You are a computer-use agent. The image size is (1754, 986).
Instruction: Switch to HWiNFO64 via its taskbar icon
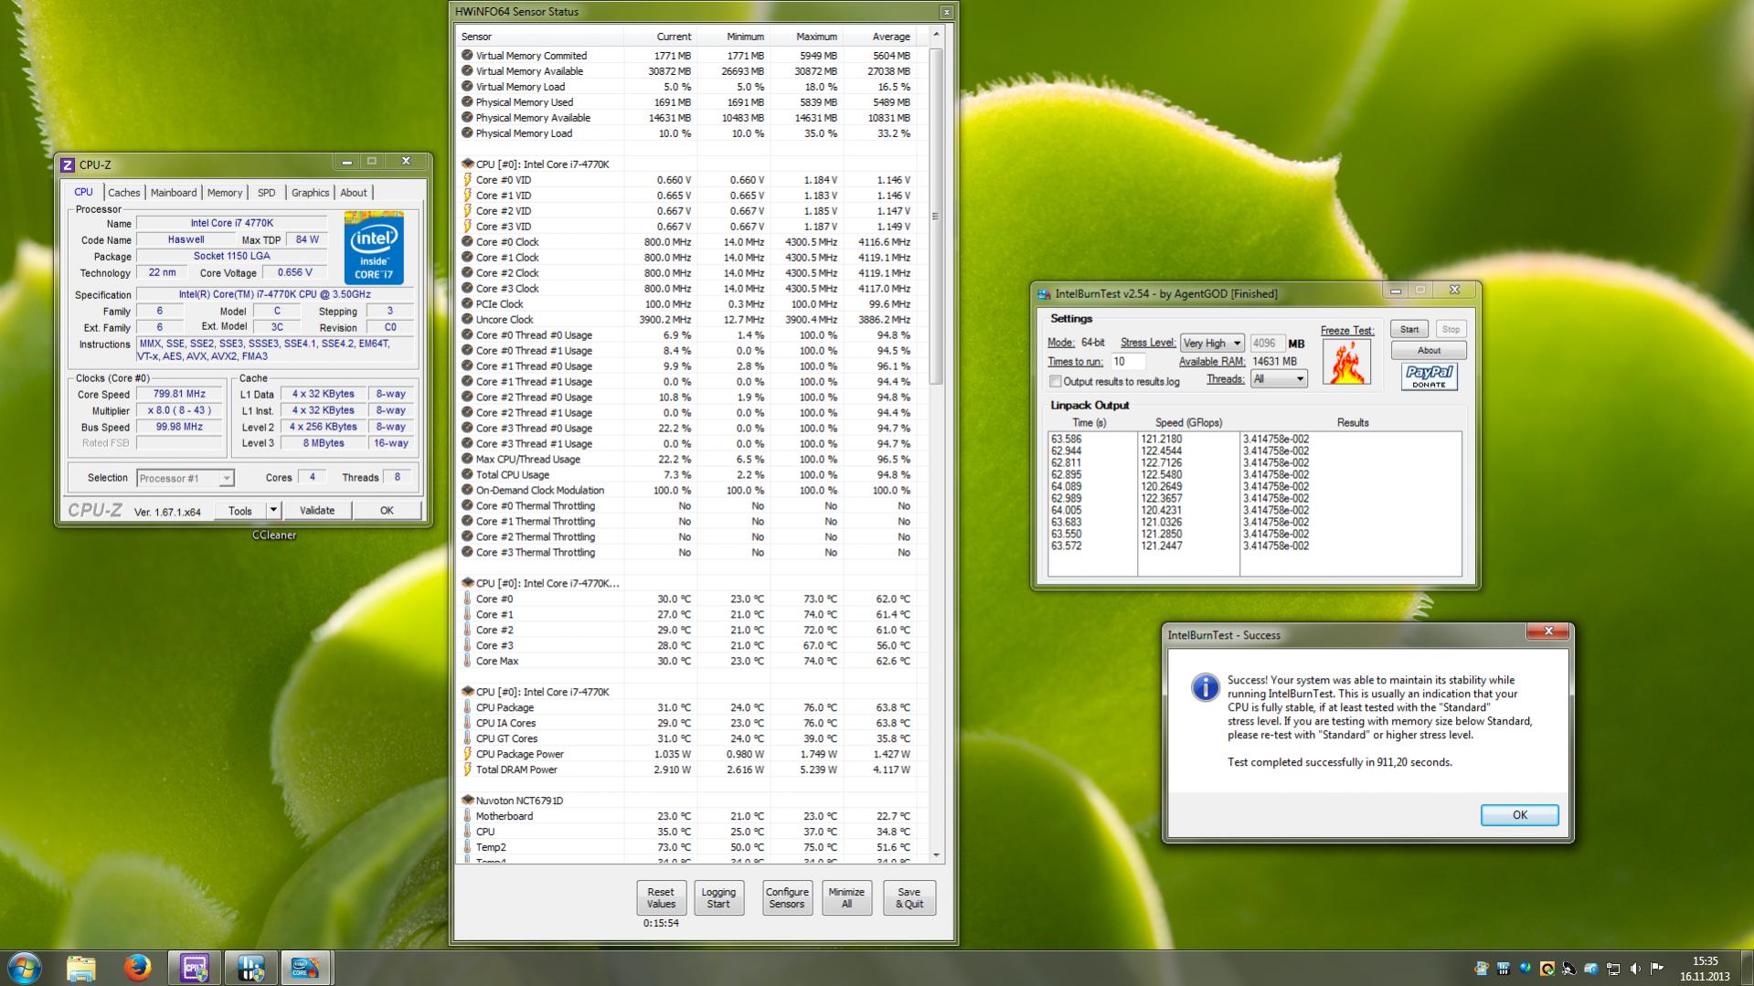pos(250,968)
